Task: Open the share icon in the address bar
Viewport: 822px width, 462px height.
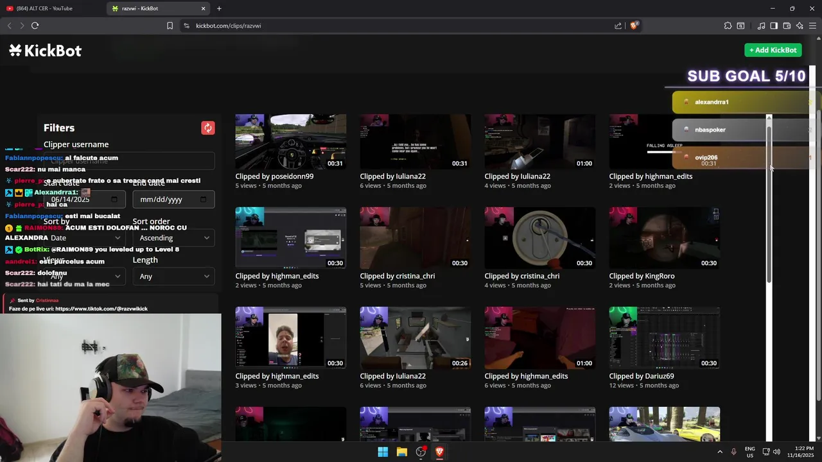Action: [618, 26]
